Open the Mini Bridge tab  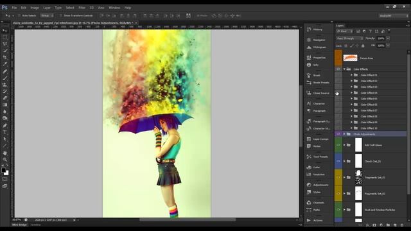click(20, 225)
